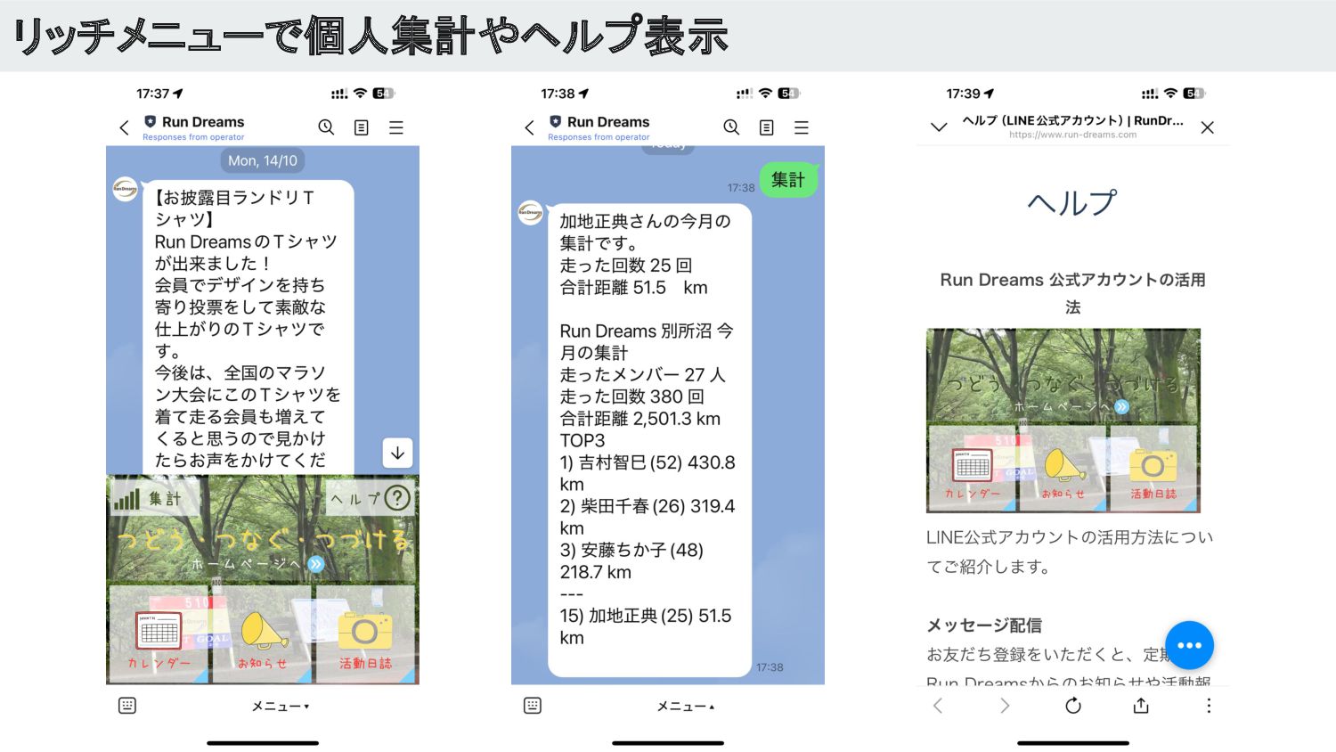This screenshot has width=1336, height=752.
Task: Go forward in the help browser
Action: click(x=1005, y=706)
